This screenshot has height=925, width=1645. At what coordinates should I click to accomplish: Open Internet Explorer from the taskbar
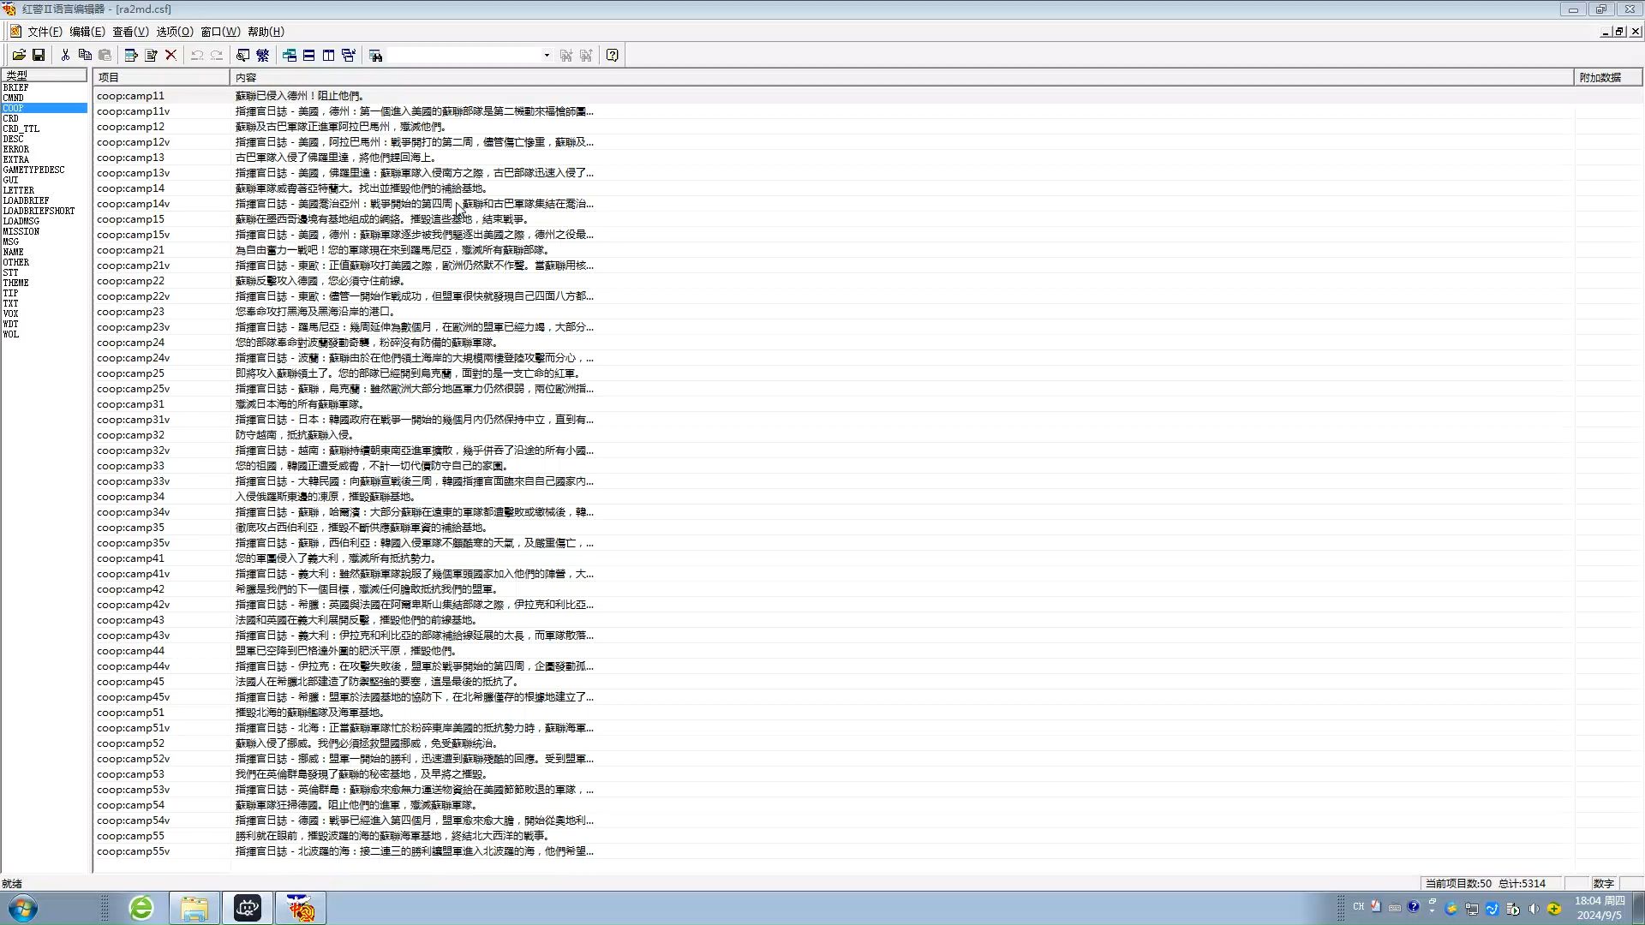point(141,908)
